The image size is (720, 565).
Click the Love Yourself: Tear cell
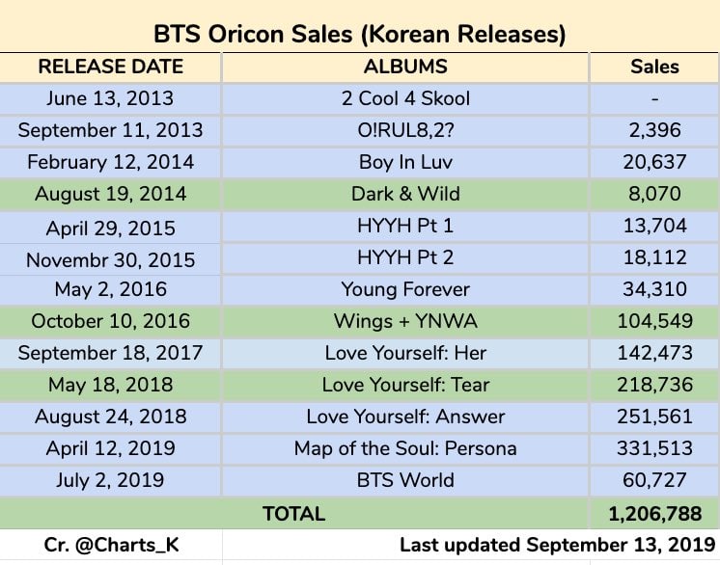[x=405, y=385]
